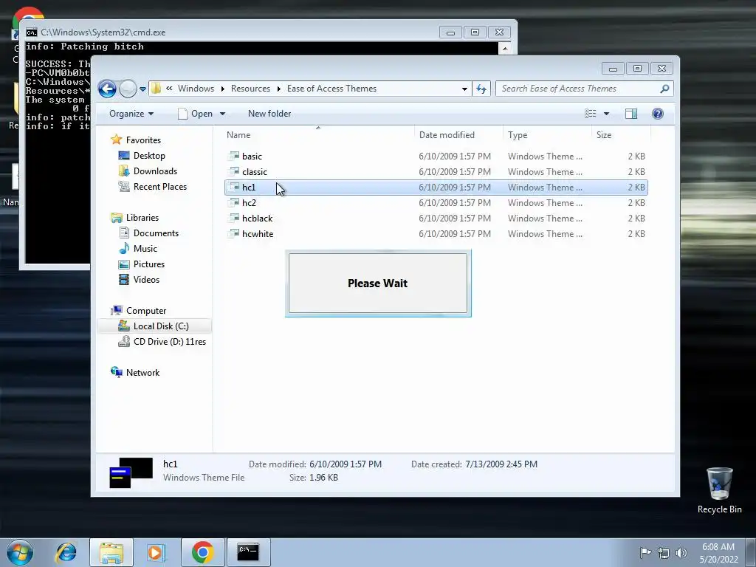
Task: Click the cmd.exe window title bar
Action: (231, 32)
